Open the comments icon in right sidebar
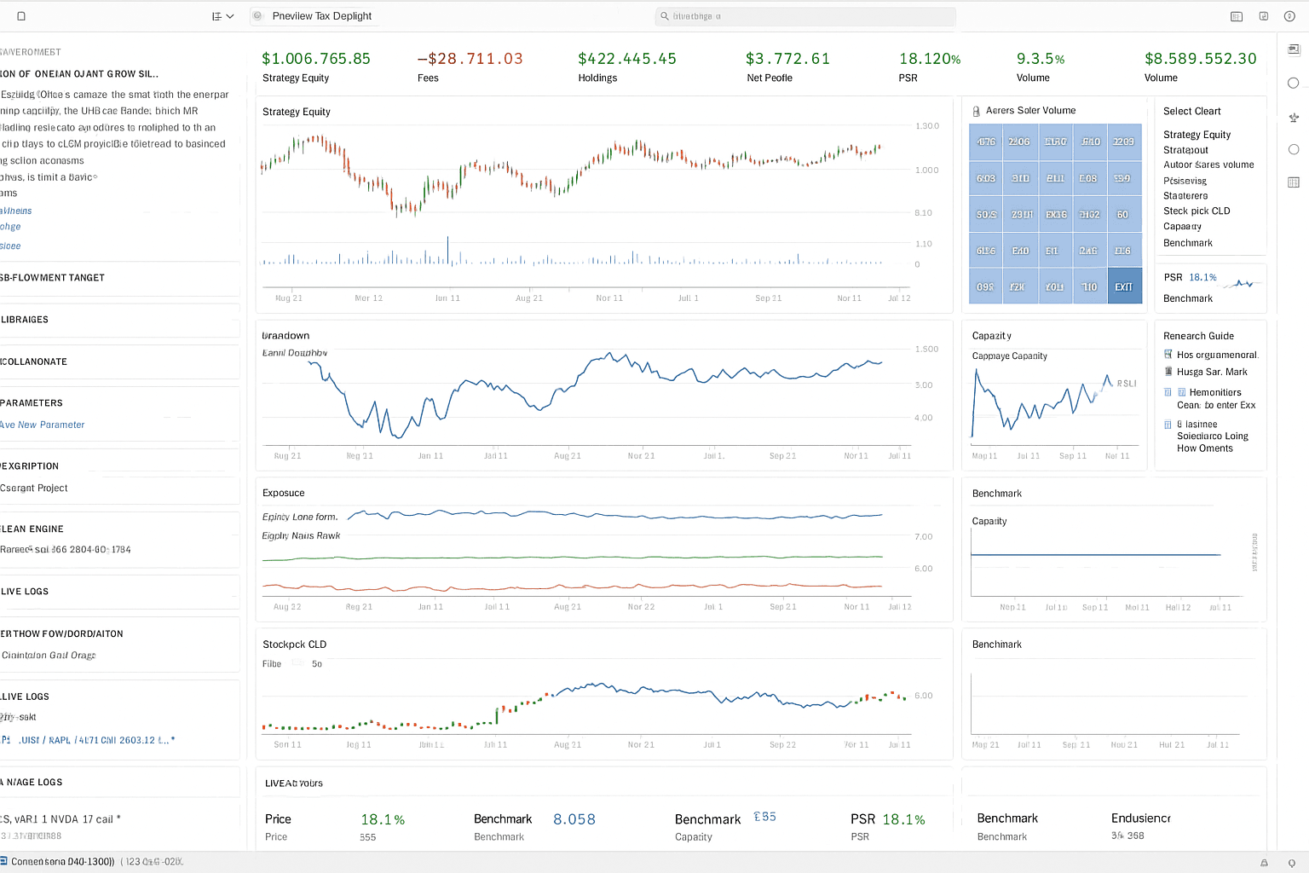This screenshot has width=1309, height=873. tap(1294, 49)
